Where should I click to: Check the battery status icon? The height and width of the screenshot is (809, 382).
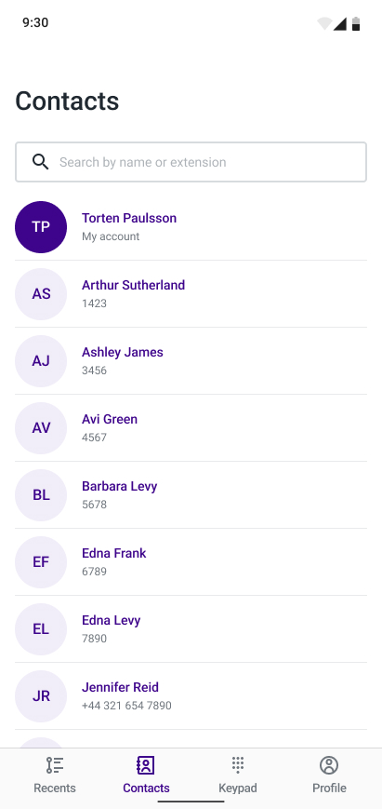(356, 23)
